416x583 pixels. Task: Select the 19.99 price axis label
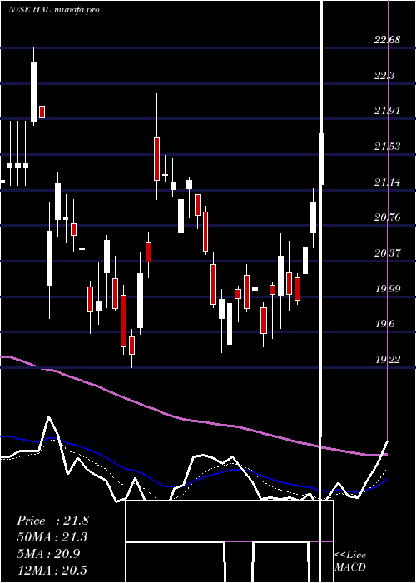[x=388, y=288]
